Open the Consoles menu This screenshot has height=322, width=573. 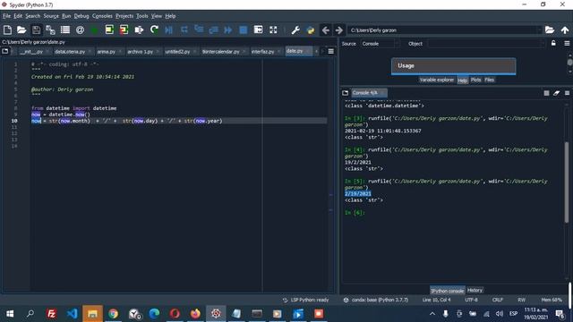tap(102, 16)
